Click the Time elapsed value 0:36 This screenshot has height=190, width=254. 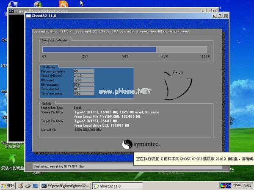(84, 89)
